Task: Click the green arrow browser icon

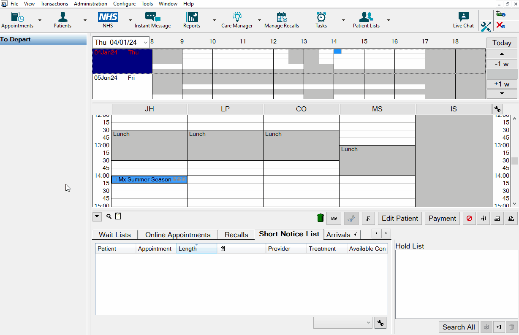Action: point(501,14)
